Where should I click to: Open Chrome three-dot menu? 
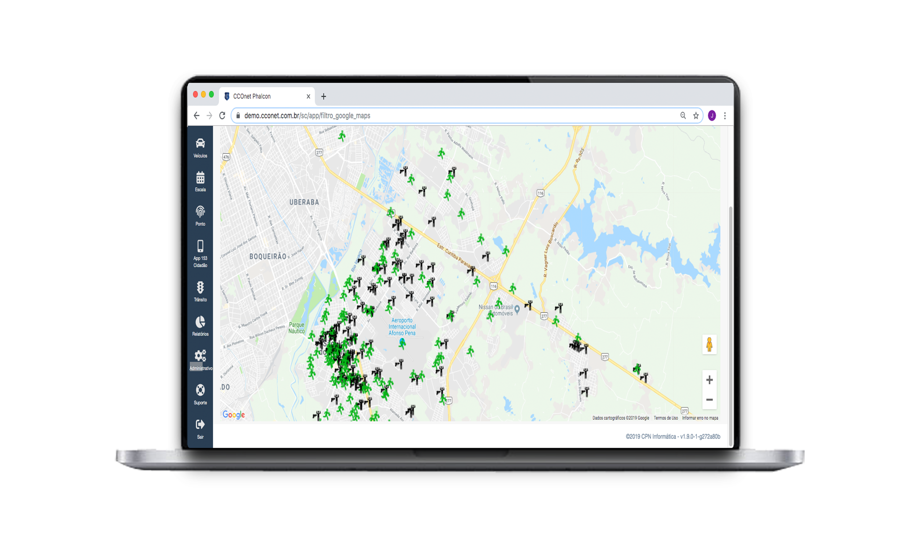(x=725, y=116)
